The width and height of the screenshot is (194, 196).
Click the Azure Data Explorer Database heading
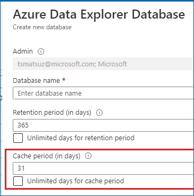[x=99, y=15]
